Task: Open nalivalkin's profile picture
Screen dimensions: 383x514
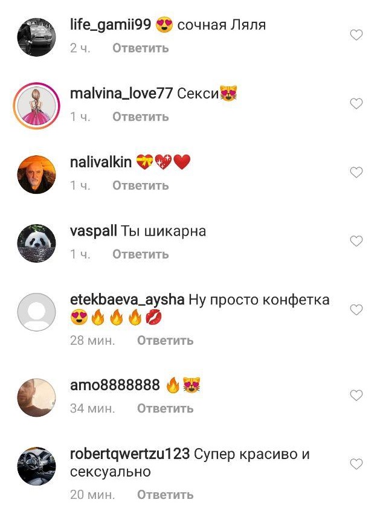Action: [36, 175]
